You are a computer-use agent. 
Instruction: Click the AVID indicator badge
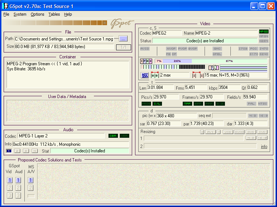[x=145, y=49]
